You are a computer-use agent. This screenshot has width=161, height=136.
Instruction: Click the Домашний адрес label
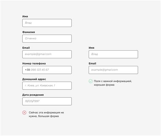(x=34, y=79)
